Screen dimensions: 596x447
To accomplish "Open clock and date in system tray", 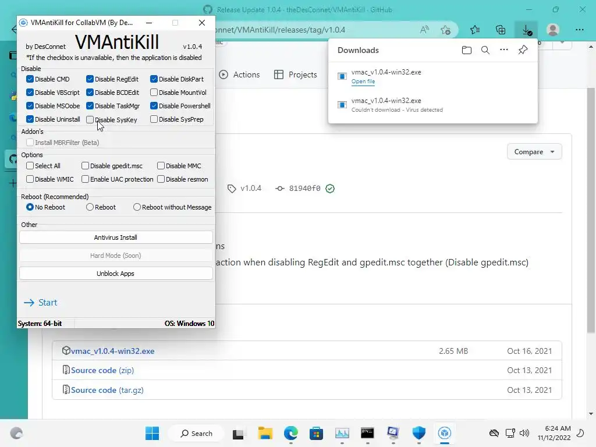I will tap(554, 433).
